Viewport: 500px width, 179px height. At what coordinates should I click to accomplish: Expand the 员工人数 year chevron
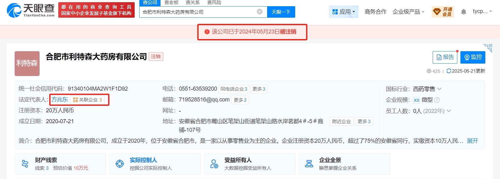(449, 111)
